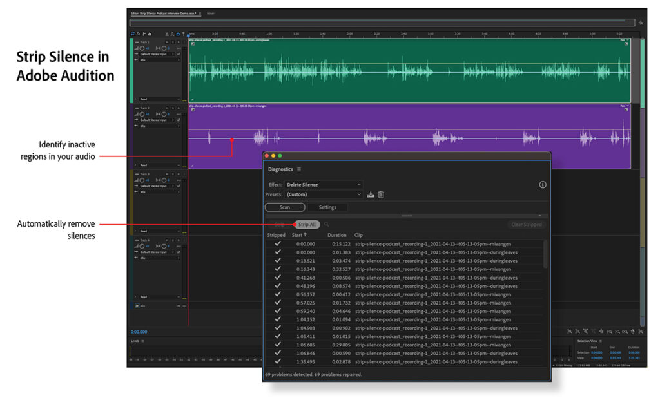
Task: Click Track 2 volume knob
Action: [x=142, y=114]
